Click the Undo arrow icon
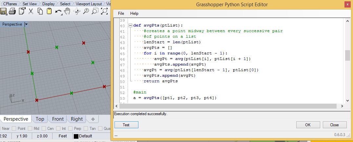Viewport: 353px width, 142px height. click(x=58, y=11)
